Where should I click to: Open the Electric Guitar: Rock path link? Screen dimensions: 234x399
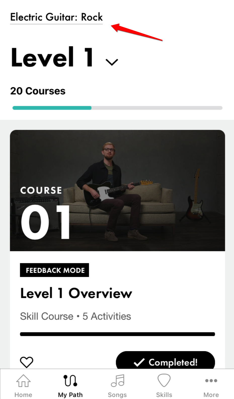pyautogui.click(x=56, y=17)
